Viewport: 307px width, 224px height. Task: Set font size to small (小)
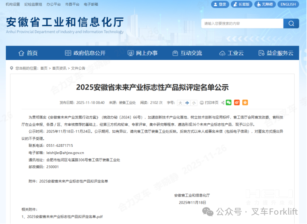point(194,102)
